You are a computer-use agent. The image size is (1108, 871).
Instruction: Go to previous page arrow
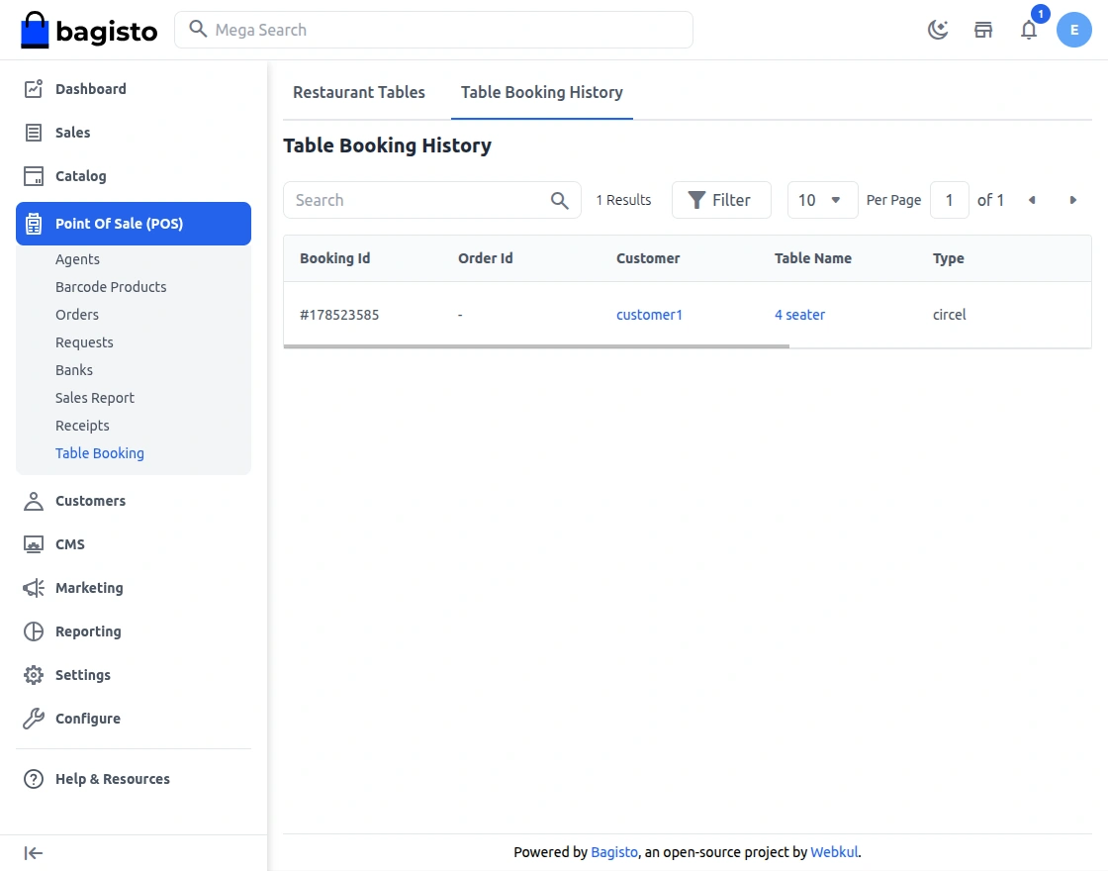1032,200
